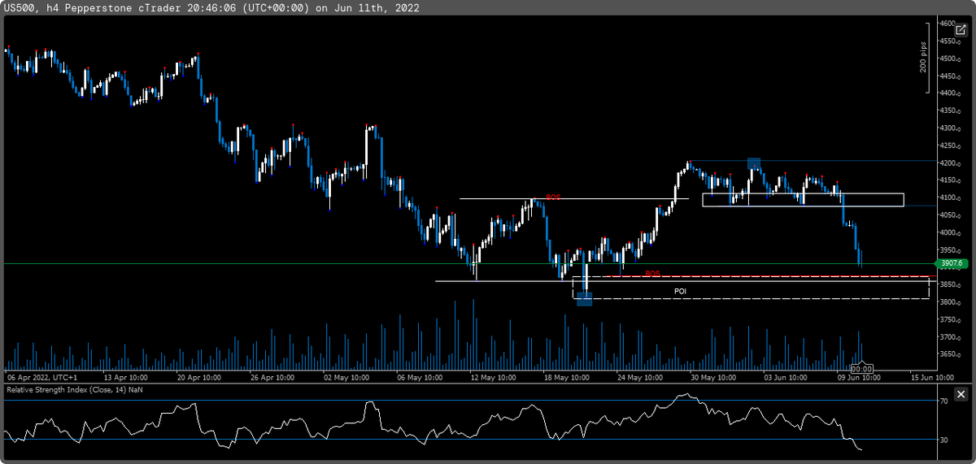The height and width of the screenshot is (464, 976).
Task: Click the 06 Apr 2022 date label
Action: [42, 378]
